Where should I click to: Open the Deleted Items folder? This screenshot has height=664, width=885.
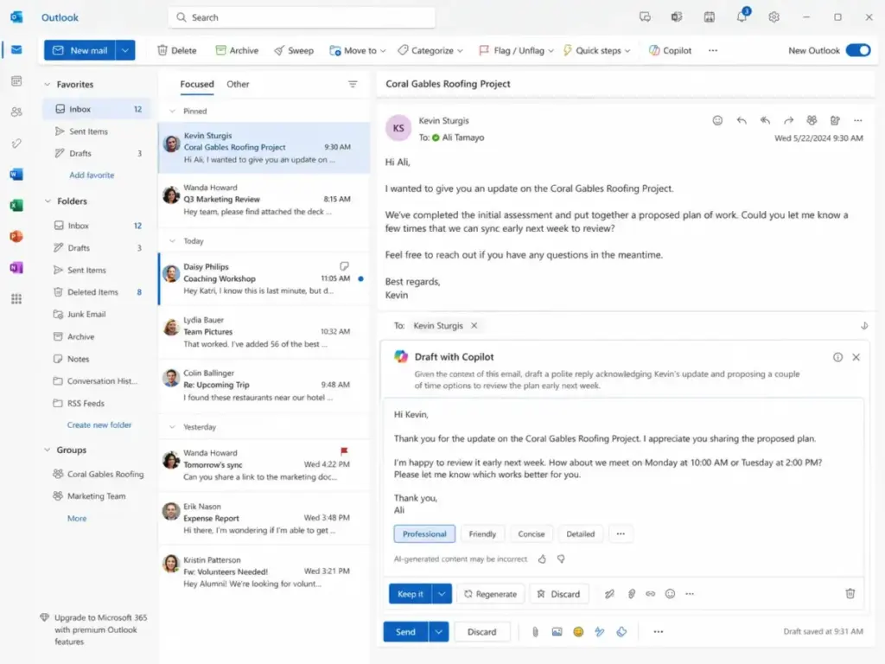(97, 292)
